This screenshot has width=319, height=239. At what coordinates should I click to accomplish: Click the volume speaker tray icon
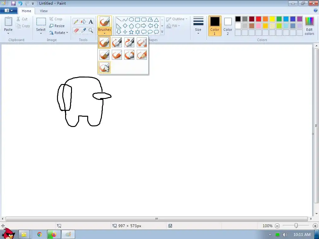click(285, 235)
